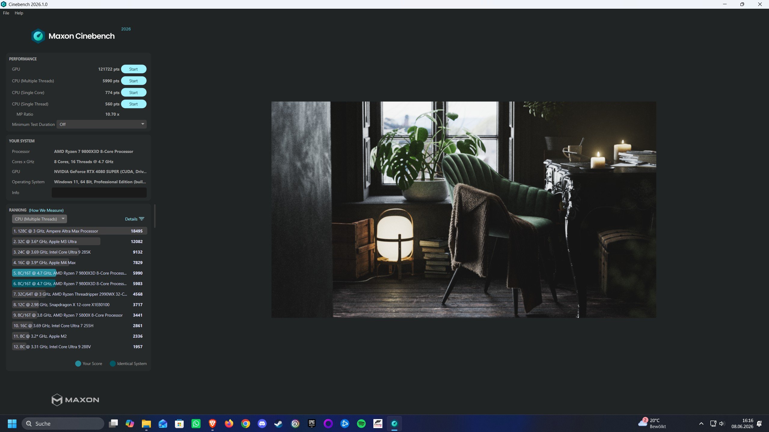Select the Apple M2 ranking entry
Viewport: 769px width, 432px height.
click(x=80, y=336)
